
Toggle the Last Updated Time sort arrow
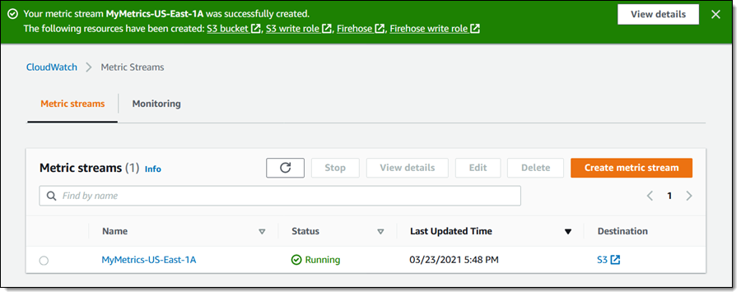click(x=568, y=232)
